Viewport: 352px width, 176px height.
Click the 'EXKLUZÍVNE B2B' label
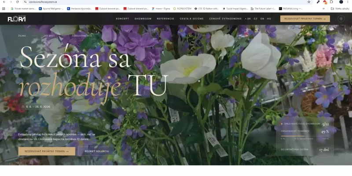point(82,36)
